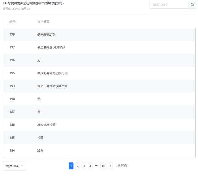Click the 无 answer in row 196
The image size is (198, 188).
click(39, 60)
